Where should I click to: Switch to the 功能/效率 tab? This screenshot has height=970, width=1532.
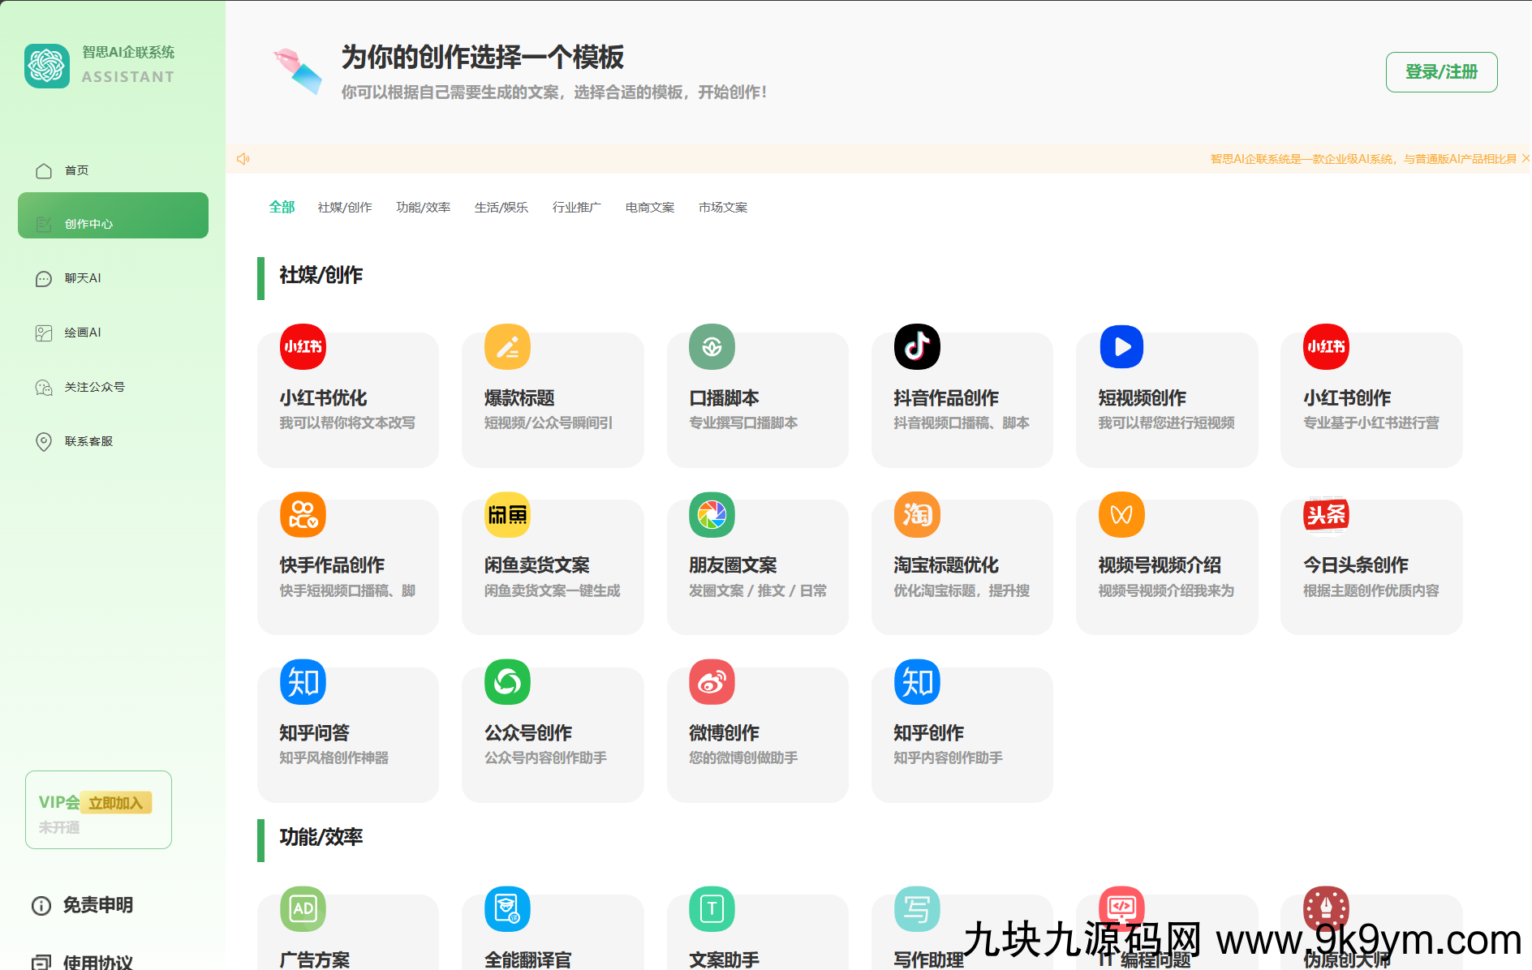point(423,208)
